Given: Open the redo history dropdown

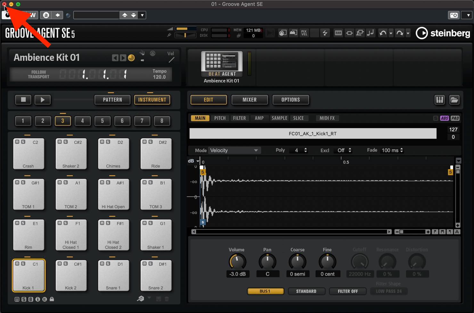Looking at the screenshot, I should (x=408, y=33).
